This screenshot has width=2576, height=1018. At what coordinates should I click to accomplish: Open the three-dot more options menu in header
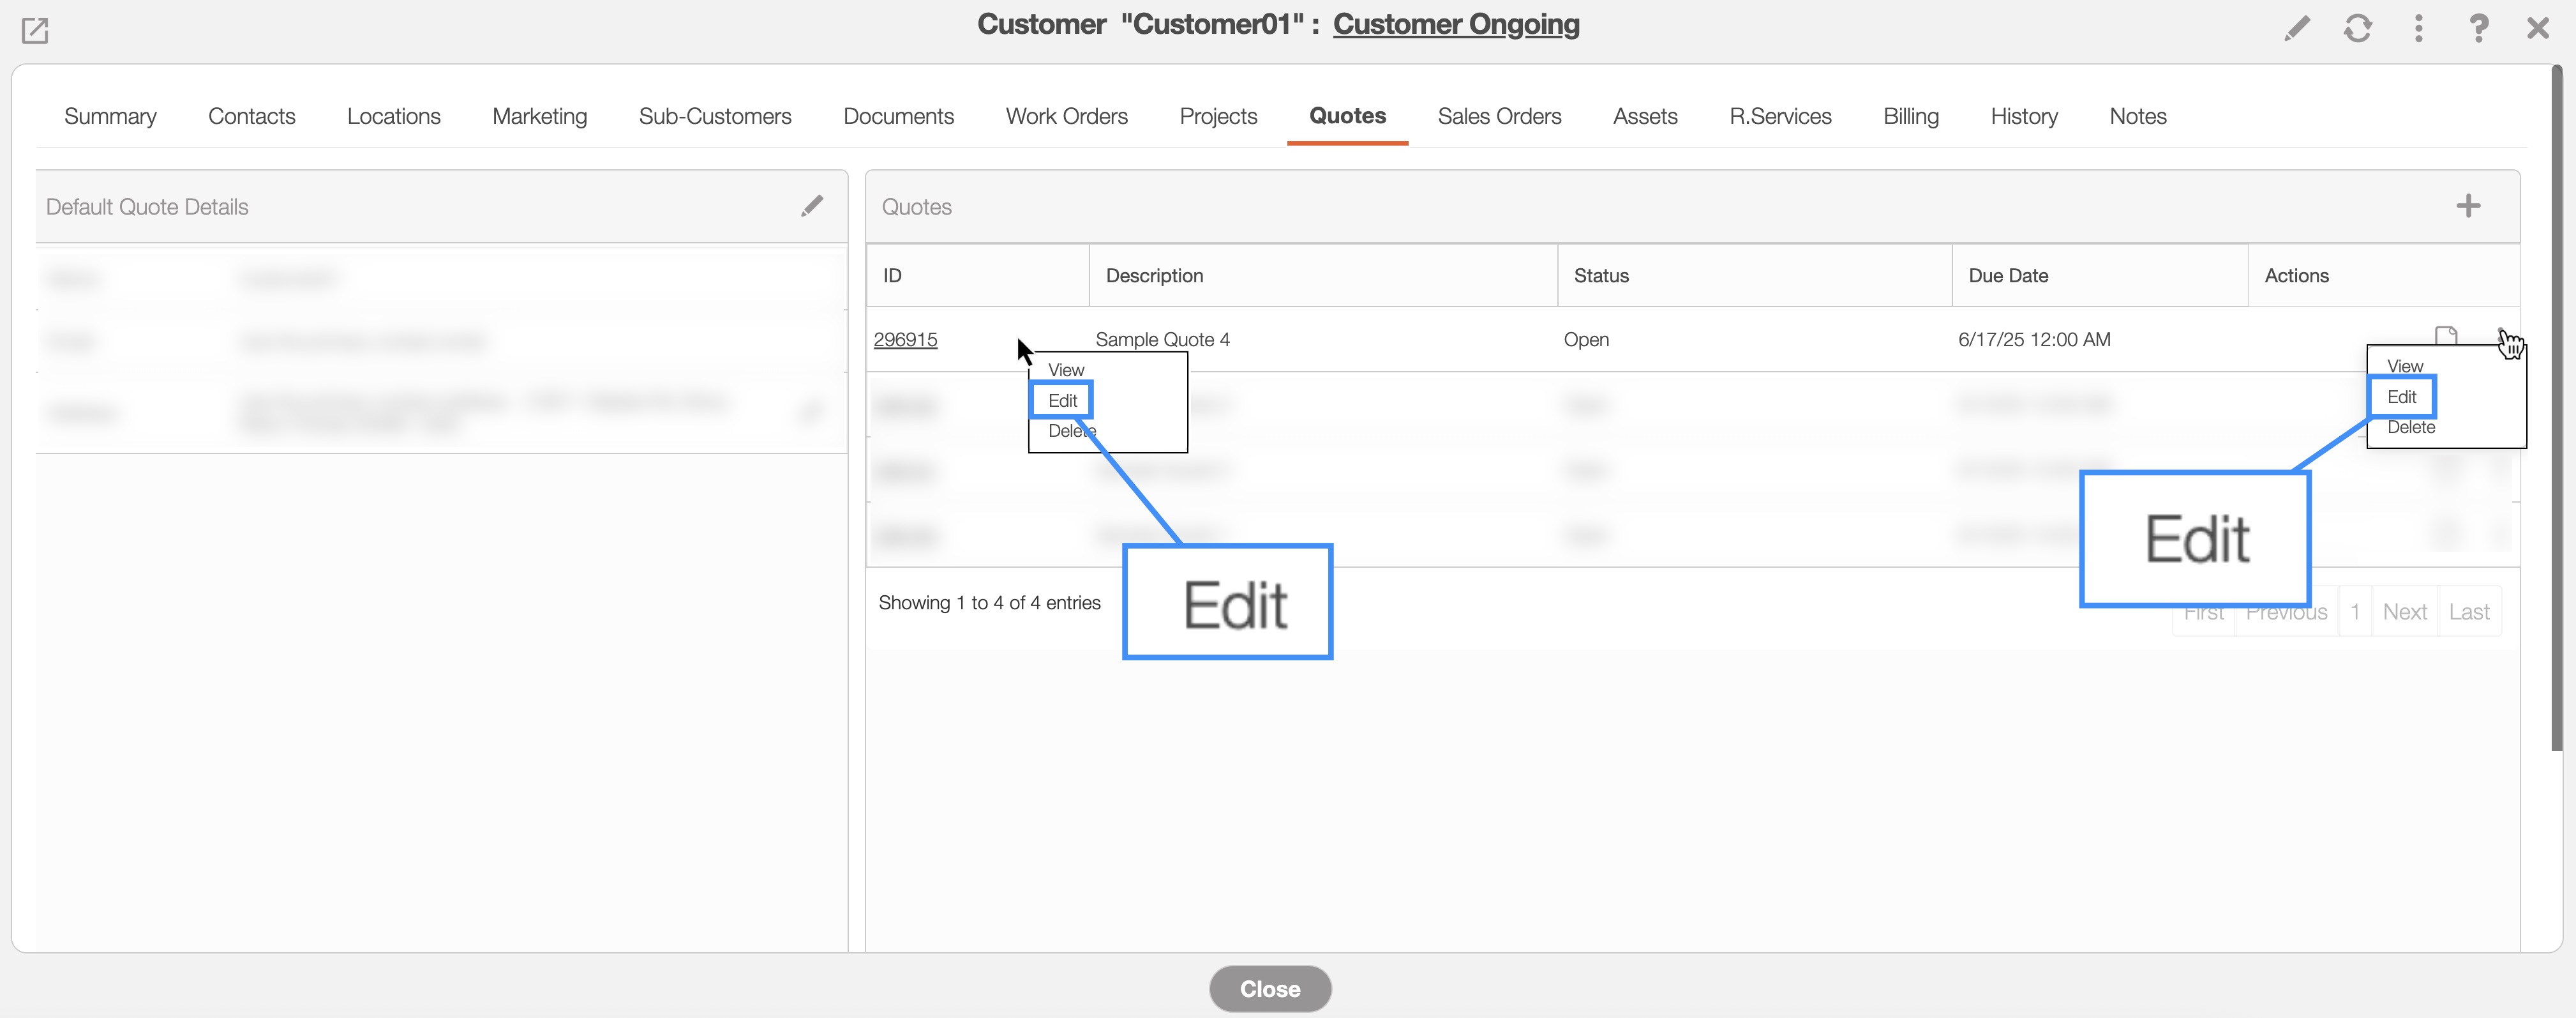coord(2418,28)
